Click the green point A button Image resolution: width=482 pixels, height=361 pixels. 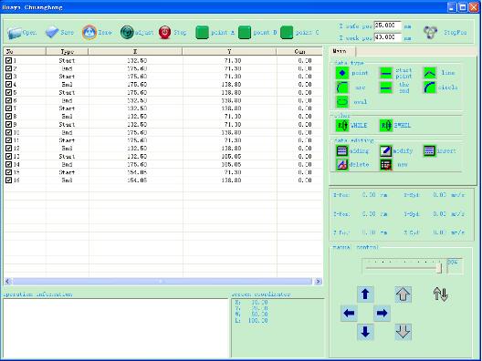click(203, 32)
